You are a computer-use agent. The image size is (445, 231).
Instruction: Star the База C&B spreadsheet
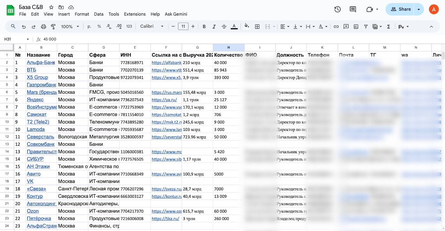51,7
